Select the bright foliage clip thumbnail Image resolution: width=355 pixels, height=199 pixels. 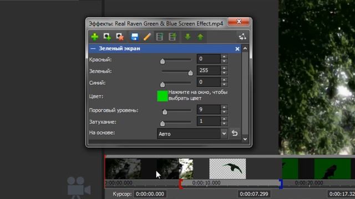[186, 169]
